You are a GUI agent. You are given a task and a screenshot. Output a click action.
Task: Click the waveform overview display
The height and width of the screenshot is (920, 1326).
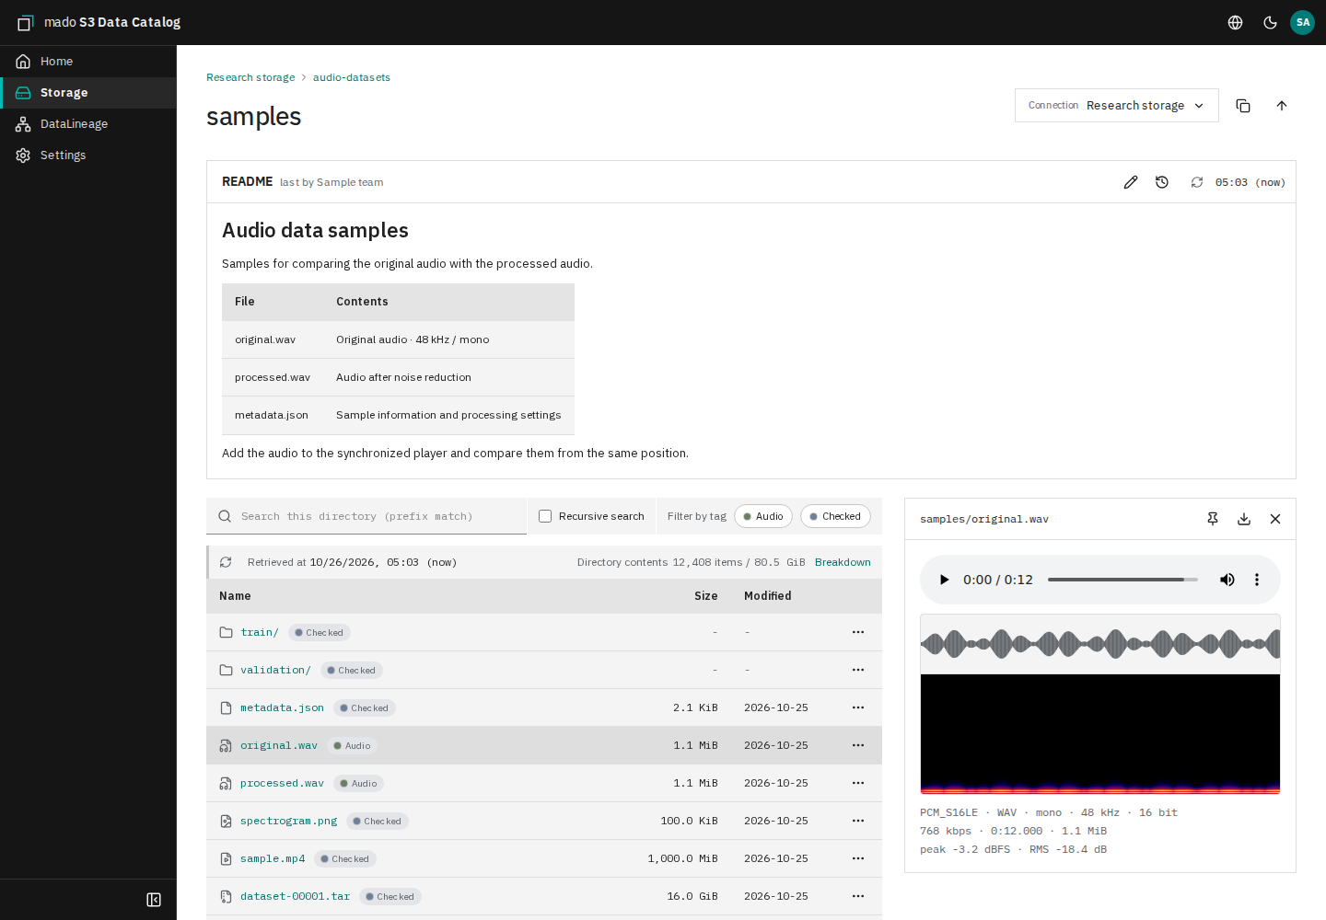pos(1100,644)
